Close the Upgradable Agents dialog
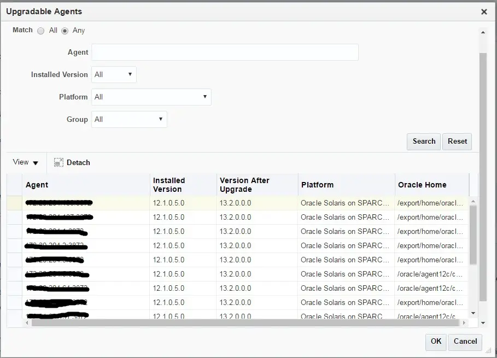This screenshot has width=497, height=358. click(484, 12)
